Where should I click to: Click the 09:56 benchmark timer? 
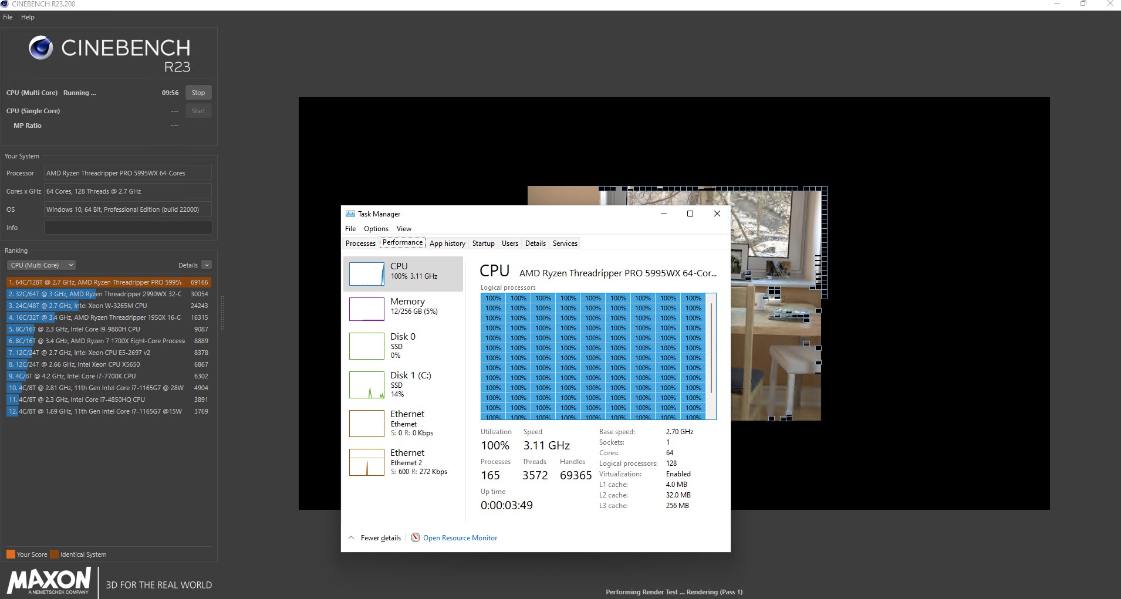coord(170,93)
